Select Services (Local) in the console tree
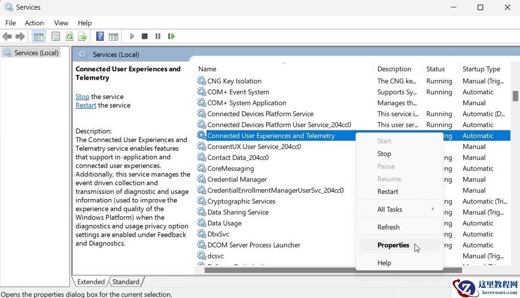The height and width of the screenshot is (298, 520). 36,53
